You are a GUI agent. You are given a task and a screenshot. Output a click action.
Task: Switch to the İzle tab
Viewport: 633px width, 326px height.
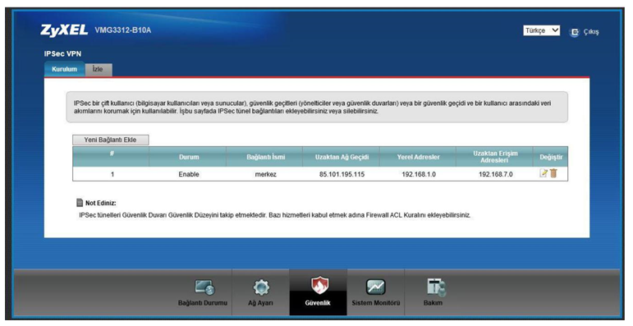pyautogui.click(x=98, y=70)
